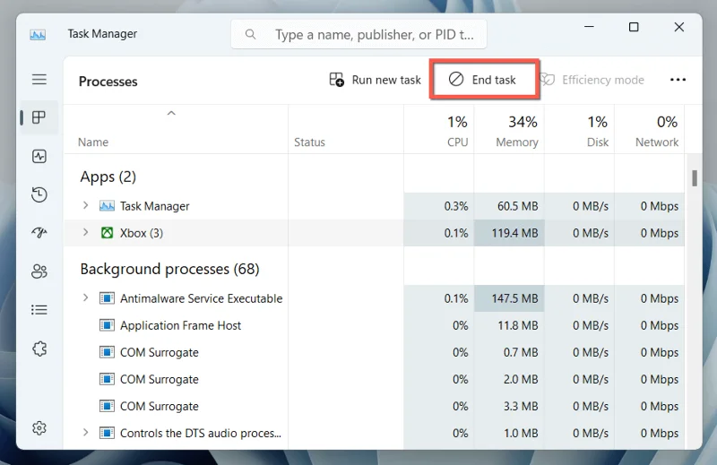Open the hamburger navigation menu

(39, 80)
